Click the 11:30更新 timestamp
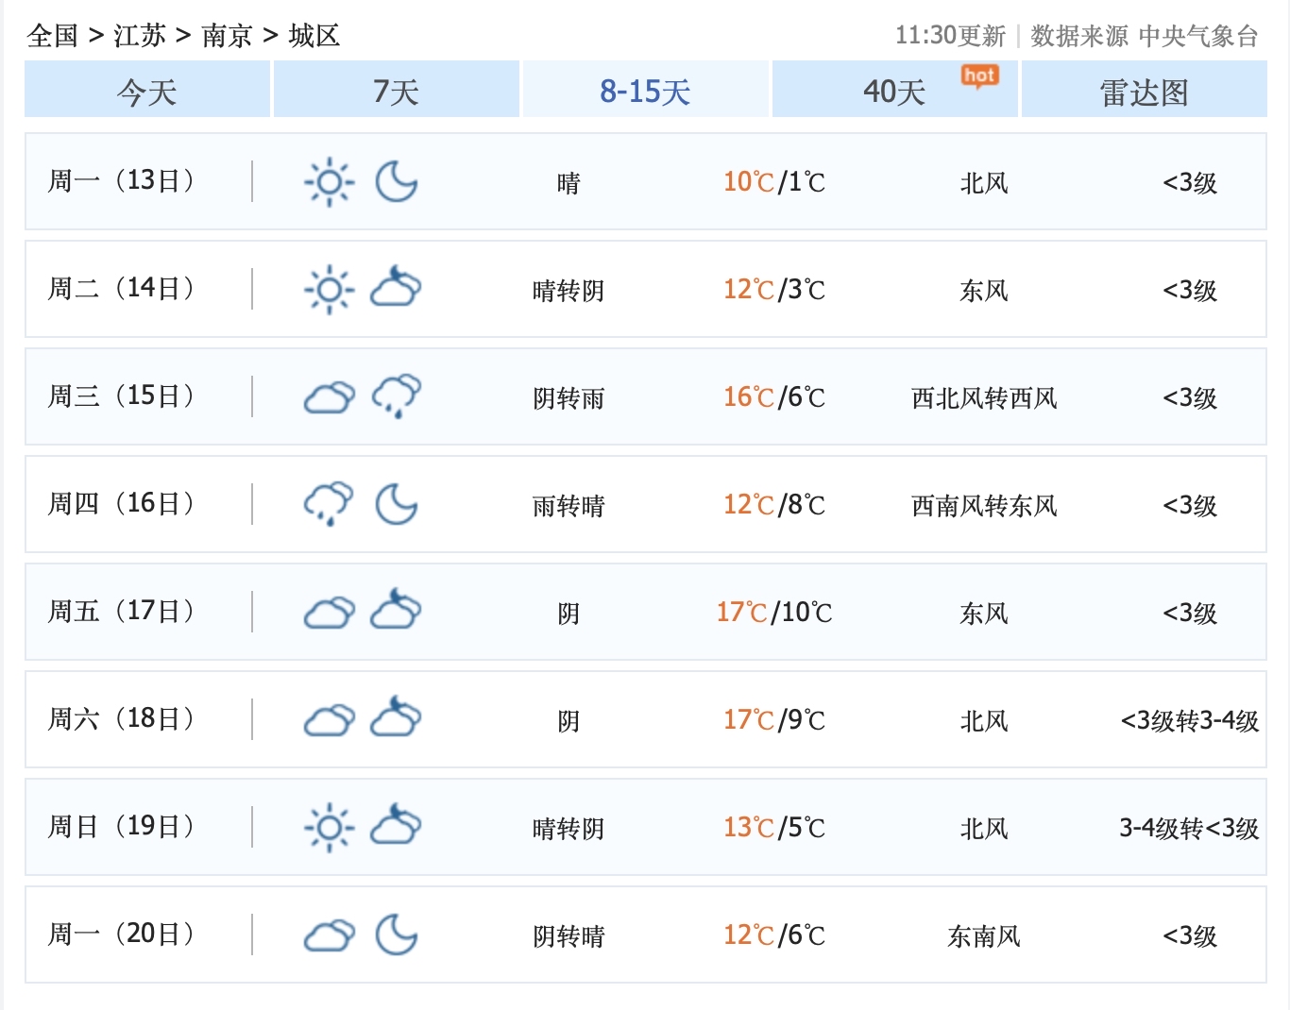This screenshot has height=1010, width=1290. click(x=951, y=36)
